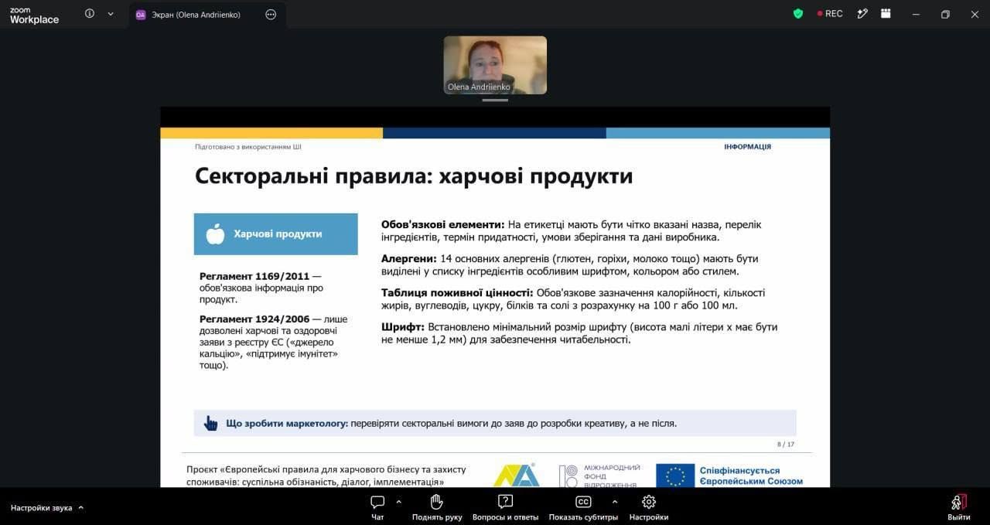Click the apple icon on slide
The image size is (990, 525).
click(215, 234)
